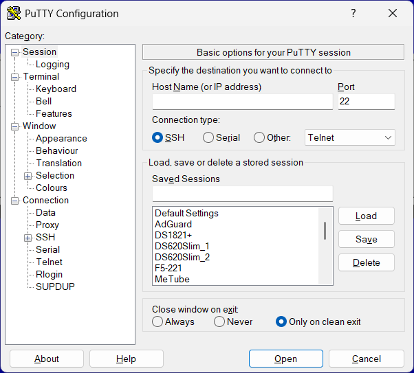Open Window category
This screenshot has height=373, width=414.
[x=39, y=126]
